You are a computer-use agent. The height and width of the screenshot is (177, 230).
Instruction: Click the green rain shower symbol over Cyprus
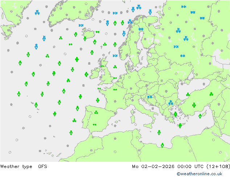coord(200,116)
